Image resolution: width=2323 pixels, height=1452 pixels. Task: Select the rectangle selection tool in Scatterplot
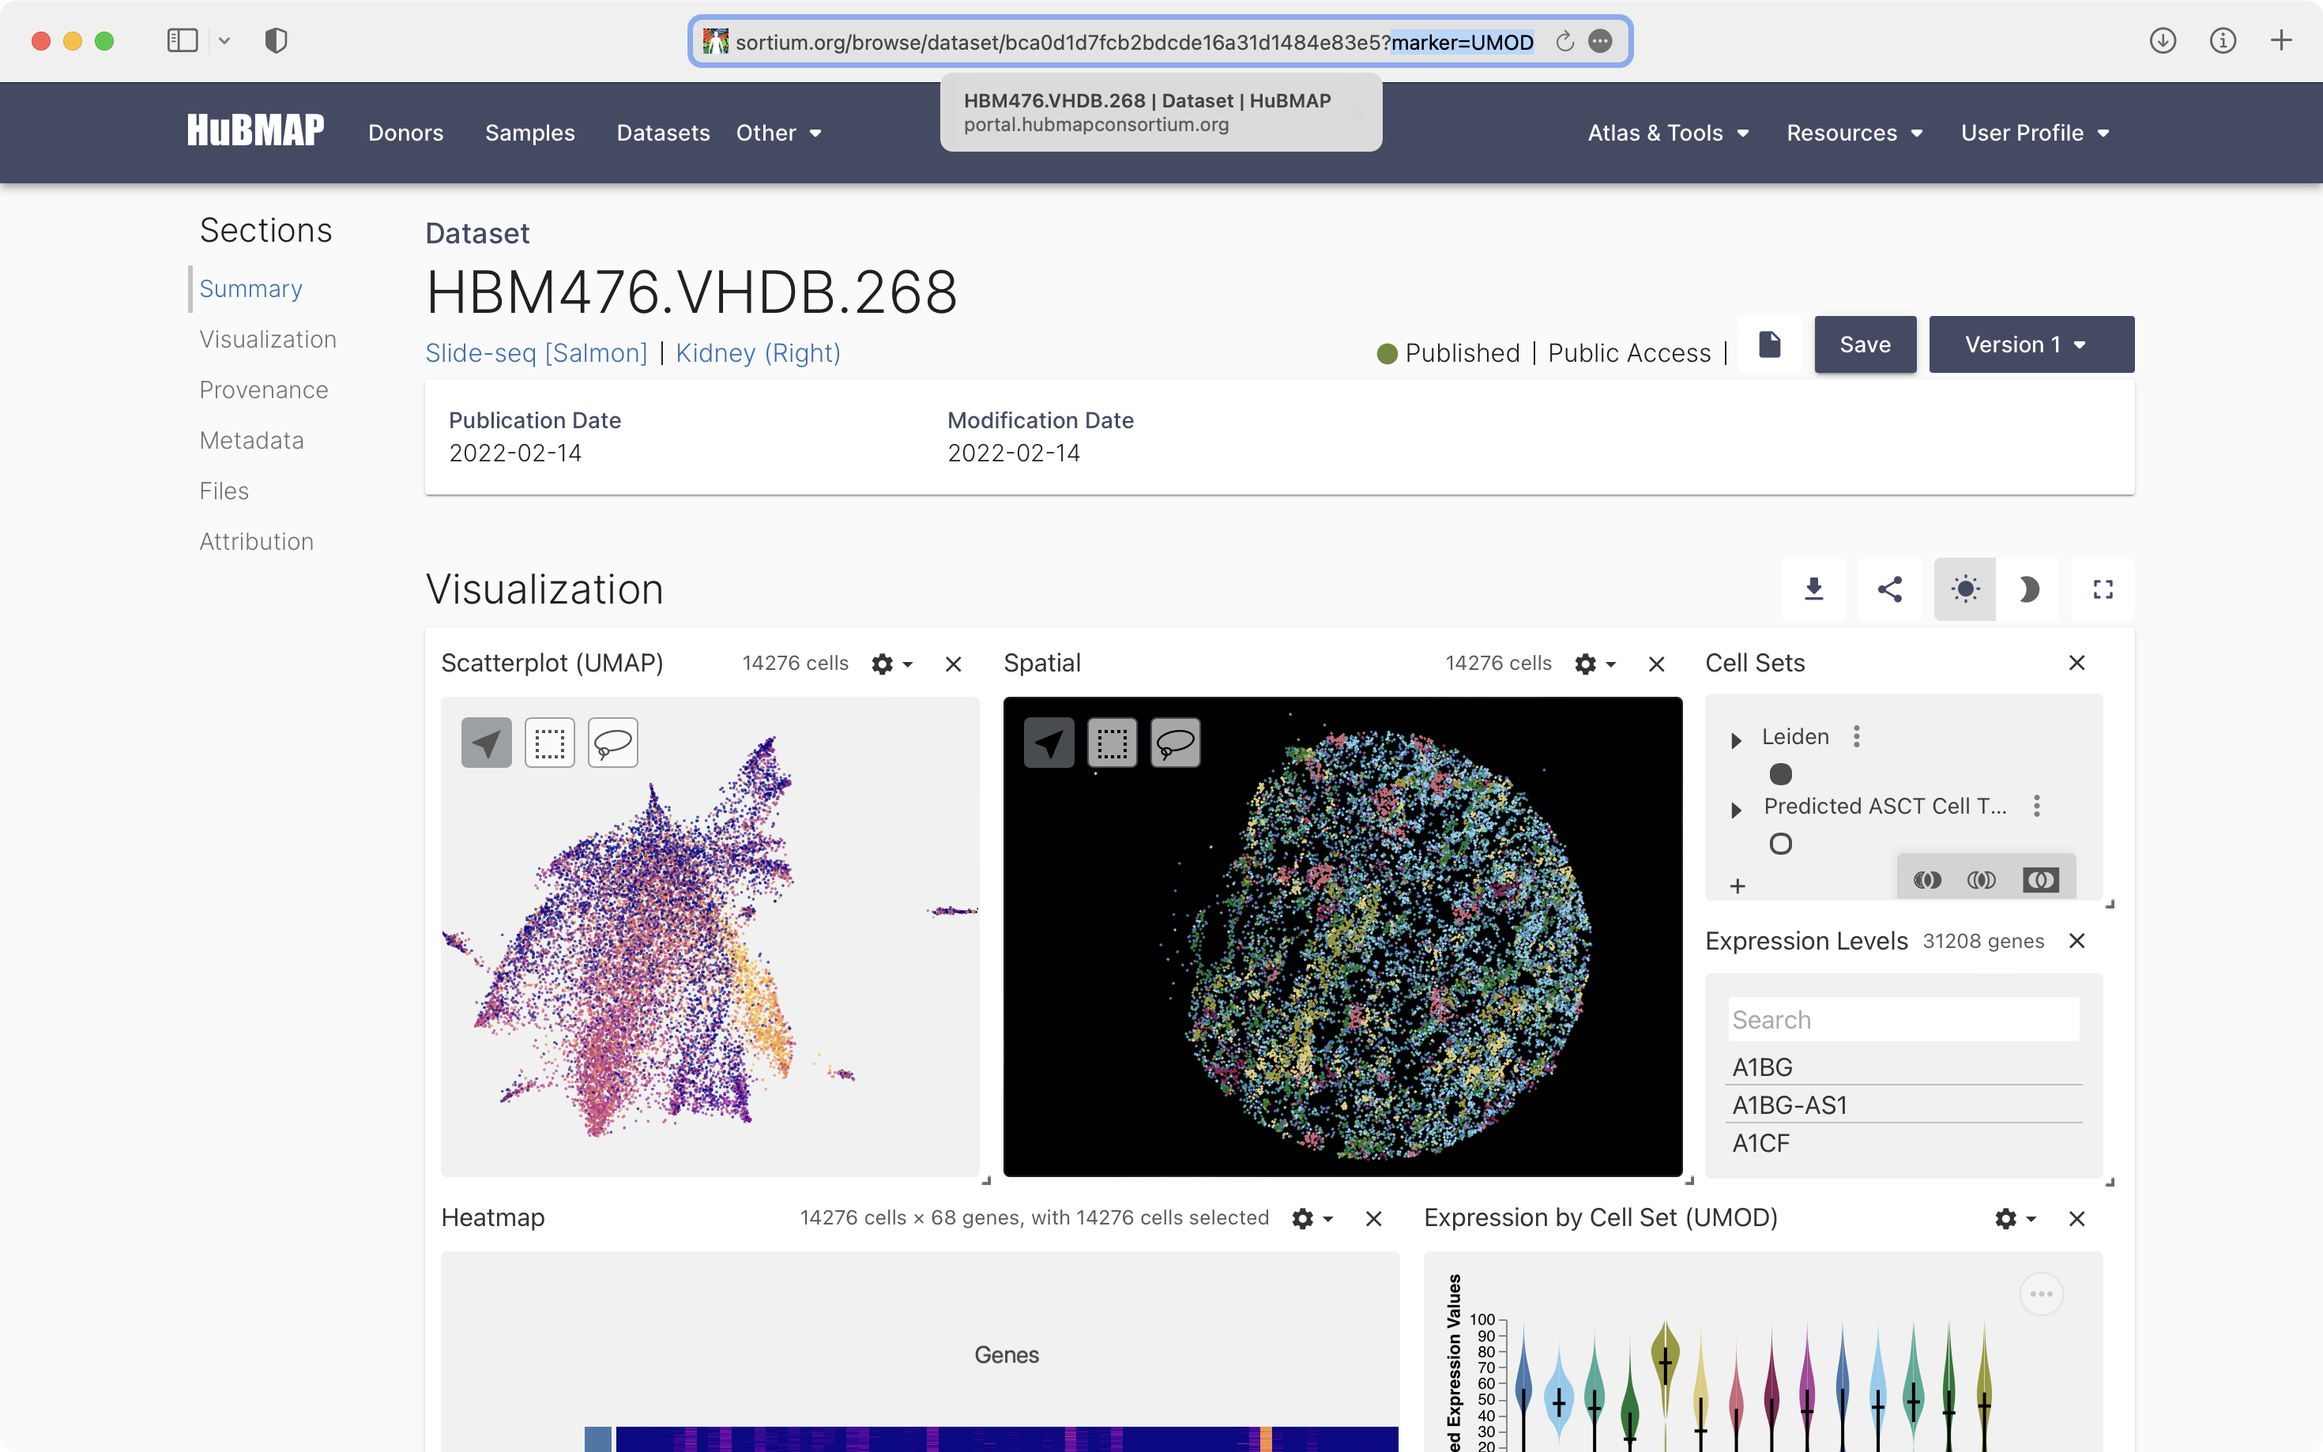tap(549, 743)
